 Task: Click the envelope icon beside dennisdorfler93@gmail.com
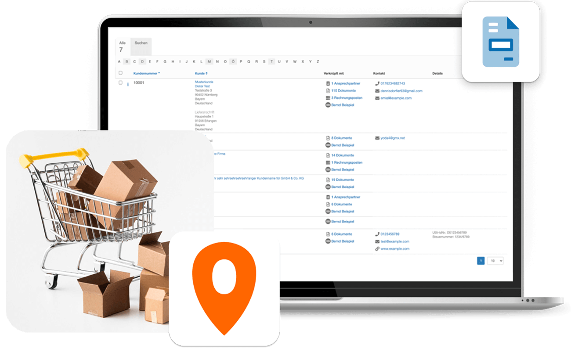point(377,91)
